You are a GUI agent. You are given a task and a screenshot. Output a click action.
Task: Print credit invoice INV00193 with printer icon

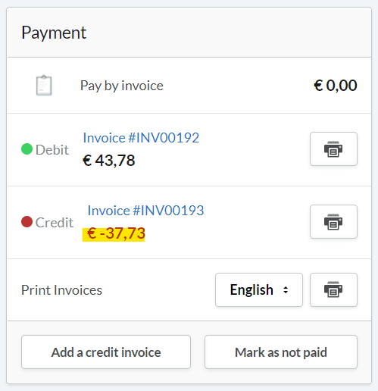pos(333,221)
